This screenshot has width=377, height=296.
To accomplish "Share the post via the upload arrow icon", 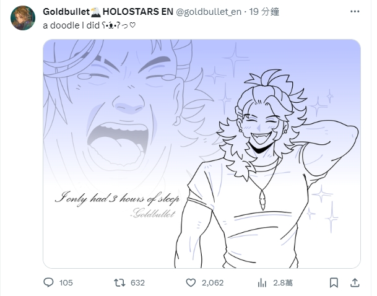I will click(355, 283).
